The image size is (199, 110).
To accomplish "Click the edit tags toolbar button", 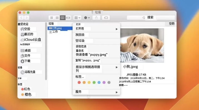I will (106, 18).
